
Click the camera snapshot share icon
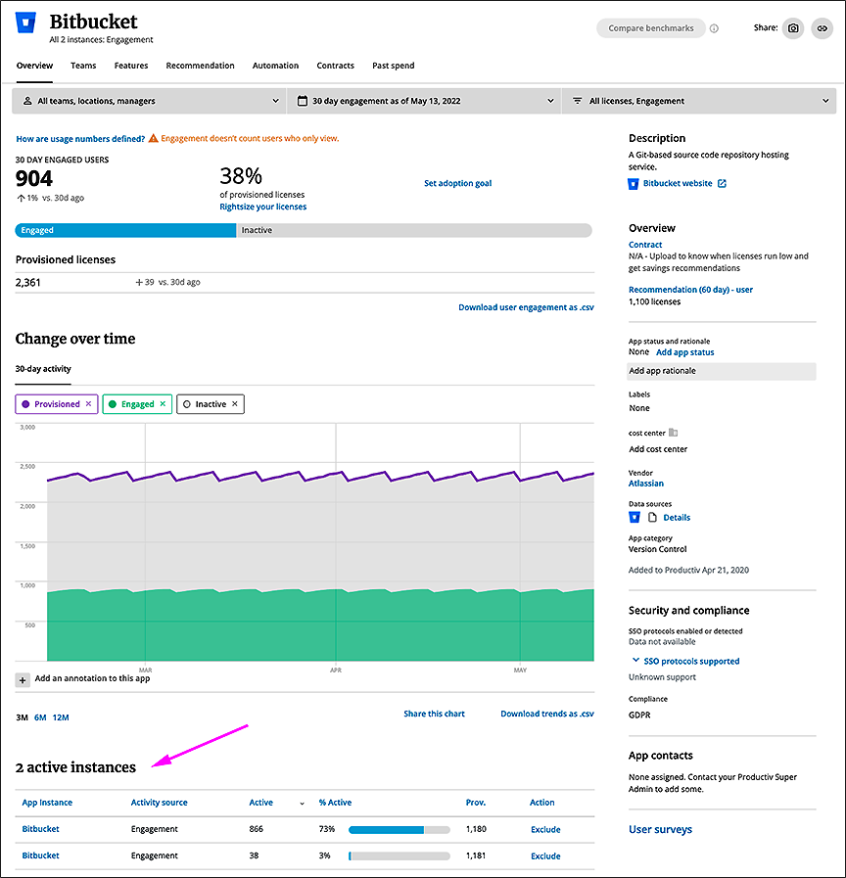[793, 28]
